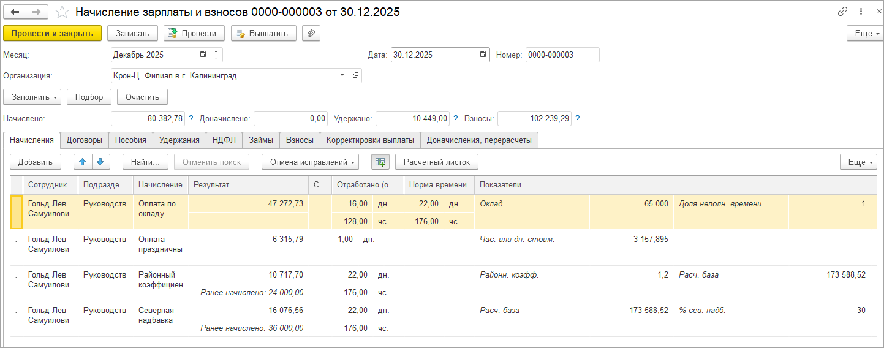Image resolution: width=884 pixels, height=348 pixels.
Task: Click the paperclip attachments icon
Action: [x=311, y=33]
